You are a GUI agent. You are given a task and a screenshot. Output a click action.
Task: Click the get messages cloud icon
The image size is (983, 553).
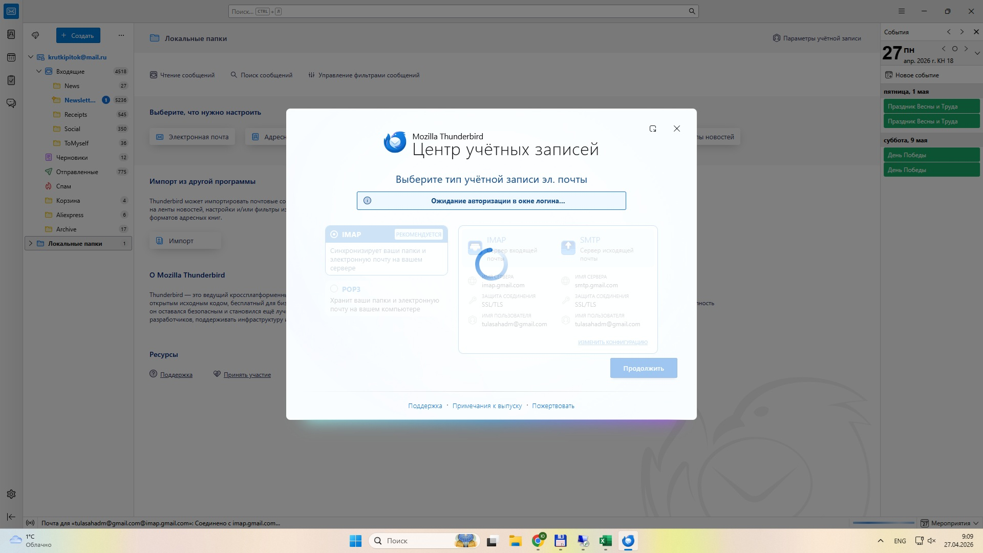click(x=35, y=35)
